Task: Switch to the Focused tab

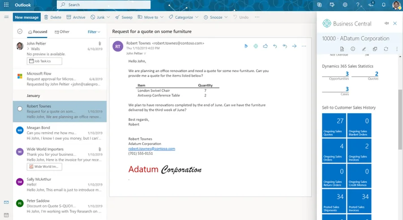Action: [38, 32]
